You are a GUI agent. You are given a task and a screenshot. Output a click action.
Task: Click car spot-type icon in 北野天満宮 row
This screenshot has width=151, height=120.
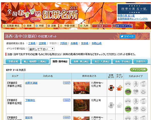tap(128, 84)
